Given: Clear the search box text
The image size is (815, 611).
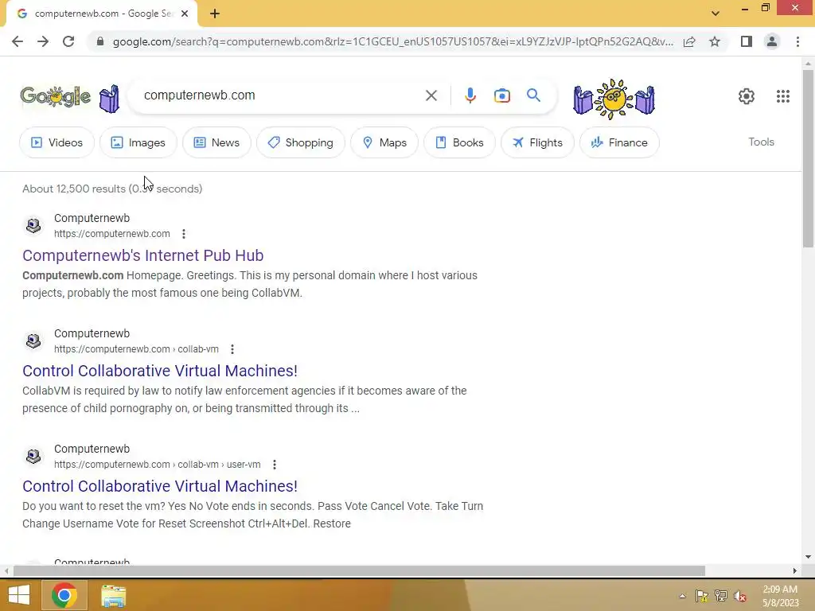Looking at the screenshot, I should point(431,95).
